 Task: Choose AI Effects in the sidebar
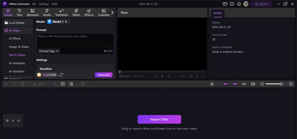(14, 38)
